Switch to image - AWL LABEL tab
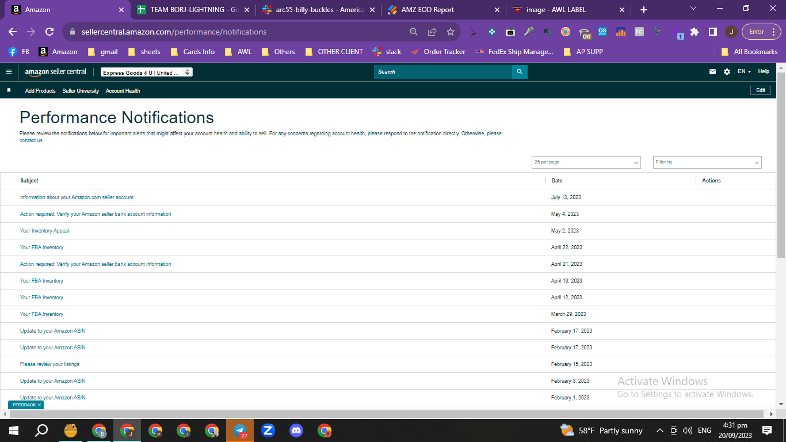The height and width of the screenshot is (442, 786). coord(568,10)
